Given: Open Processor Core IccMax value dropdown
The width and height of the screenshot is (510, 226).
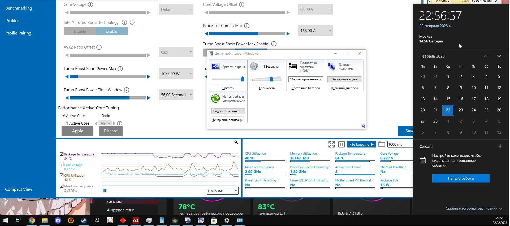Looking at the screenshot, I should click(315, 31).
